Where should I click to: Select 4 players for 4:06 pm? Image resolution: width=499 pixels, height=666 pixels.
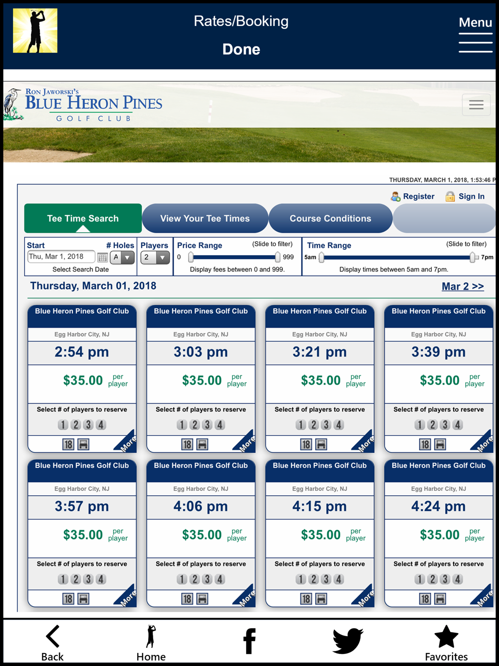[x=220, y=579]
